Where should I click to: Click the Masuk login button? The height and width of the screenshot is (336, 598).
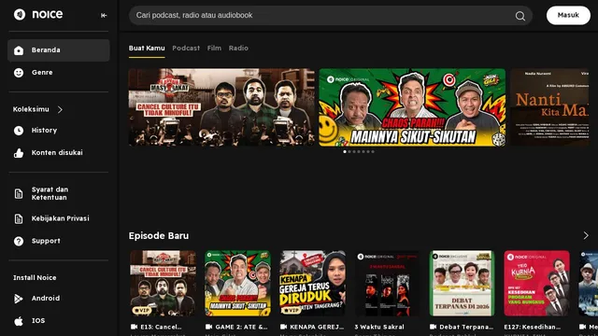tap(568, 15)
